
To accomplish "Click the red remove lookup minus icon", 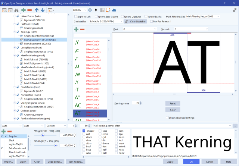I will pyautogui.click(x=30, y=10).
